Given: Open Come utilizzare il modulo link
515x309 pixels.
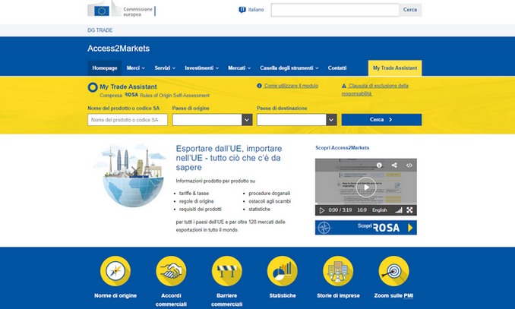Looking at the screenshot, I should point(287,86).
